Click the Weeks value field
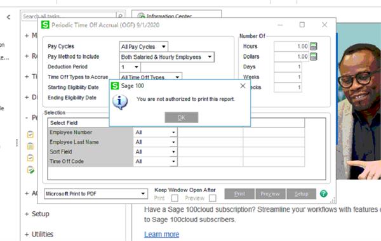Viewport: 381px width, 241px height. point(288,77)
